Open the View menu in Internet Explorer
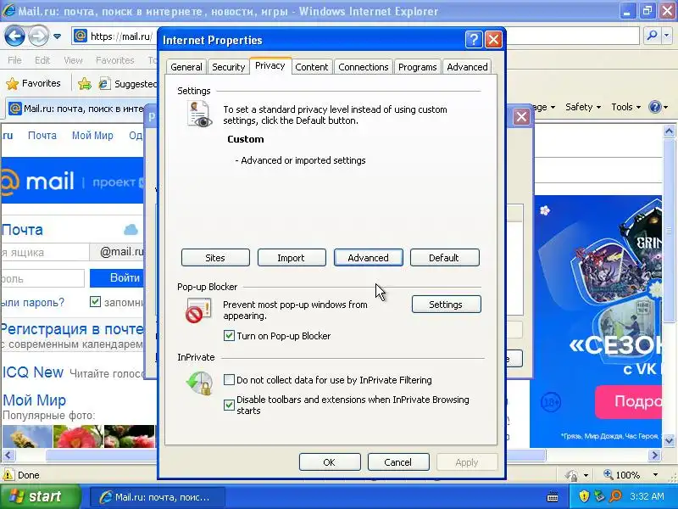Screen dimensions: 678x509 pos(73,60)
